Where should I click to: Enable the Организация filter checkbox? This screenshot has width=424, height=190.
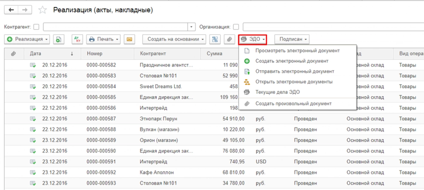click(x=236, y=27)
